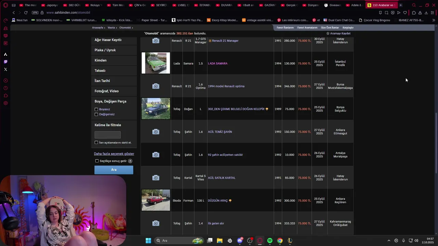Open the Favori Aramalarım tab
The width and height of the screenshot is (438, 246).
(307, 28)
